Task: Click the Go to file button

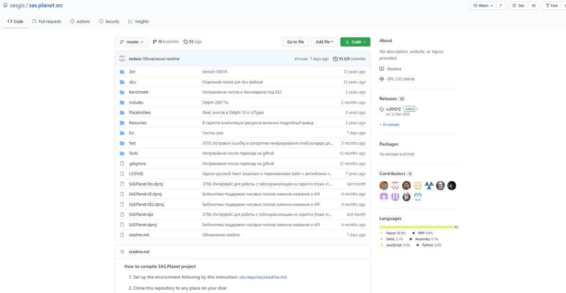Action: pyautogui.click(x=295, y=42)
